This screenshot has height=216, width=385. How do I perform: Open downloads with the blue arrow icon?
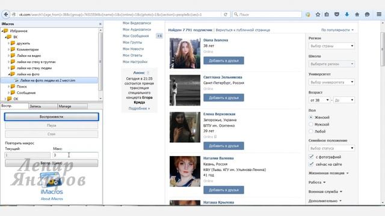click(x=346, y=14)
